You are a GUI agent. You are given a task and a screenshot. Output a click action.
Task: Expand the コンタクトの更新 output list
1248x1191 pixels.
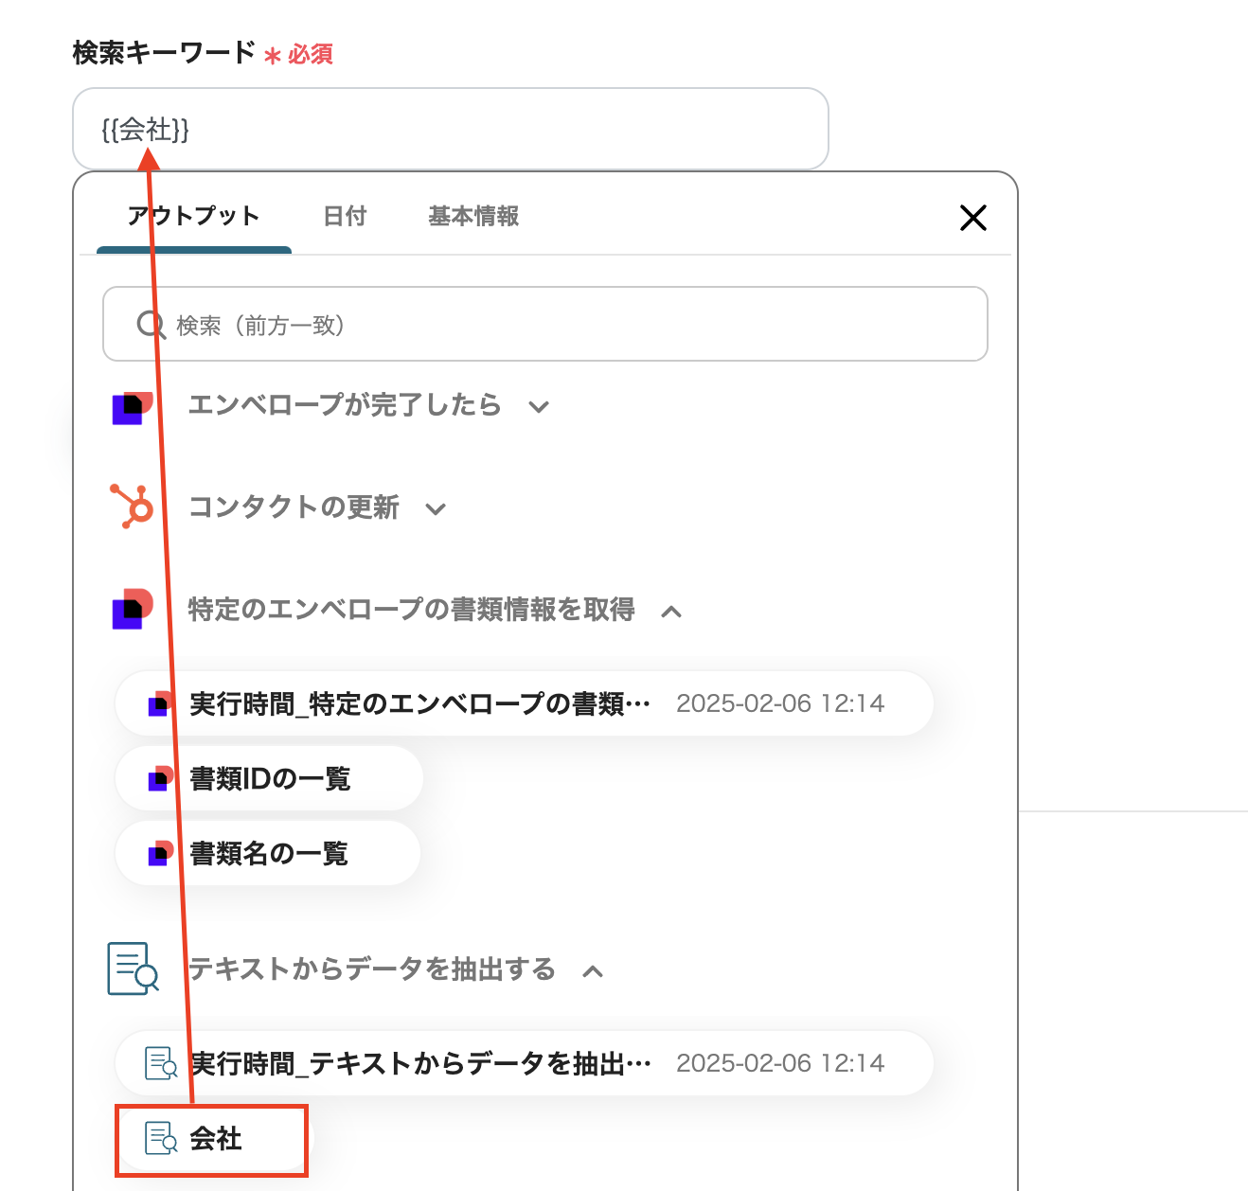(436, 508)
